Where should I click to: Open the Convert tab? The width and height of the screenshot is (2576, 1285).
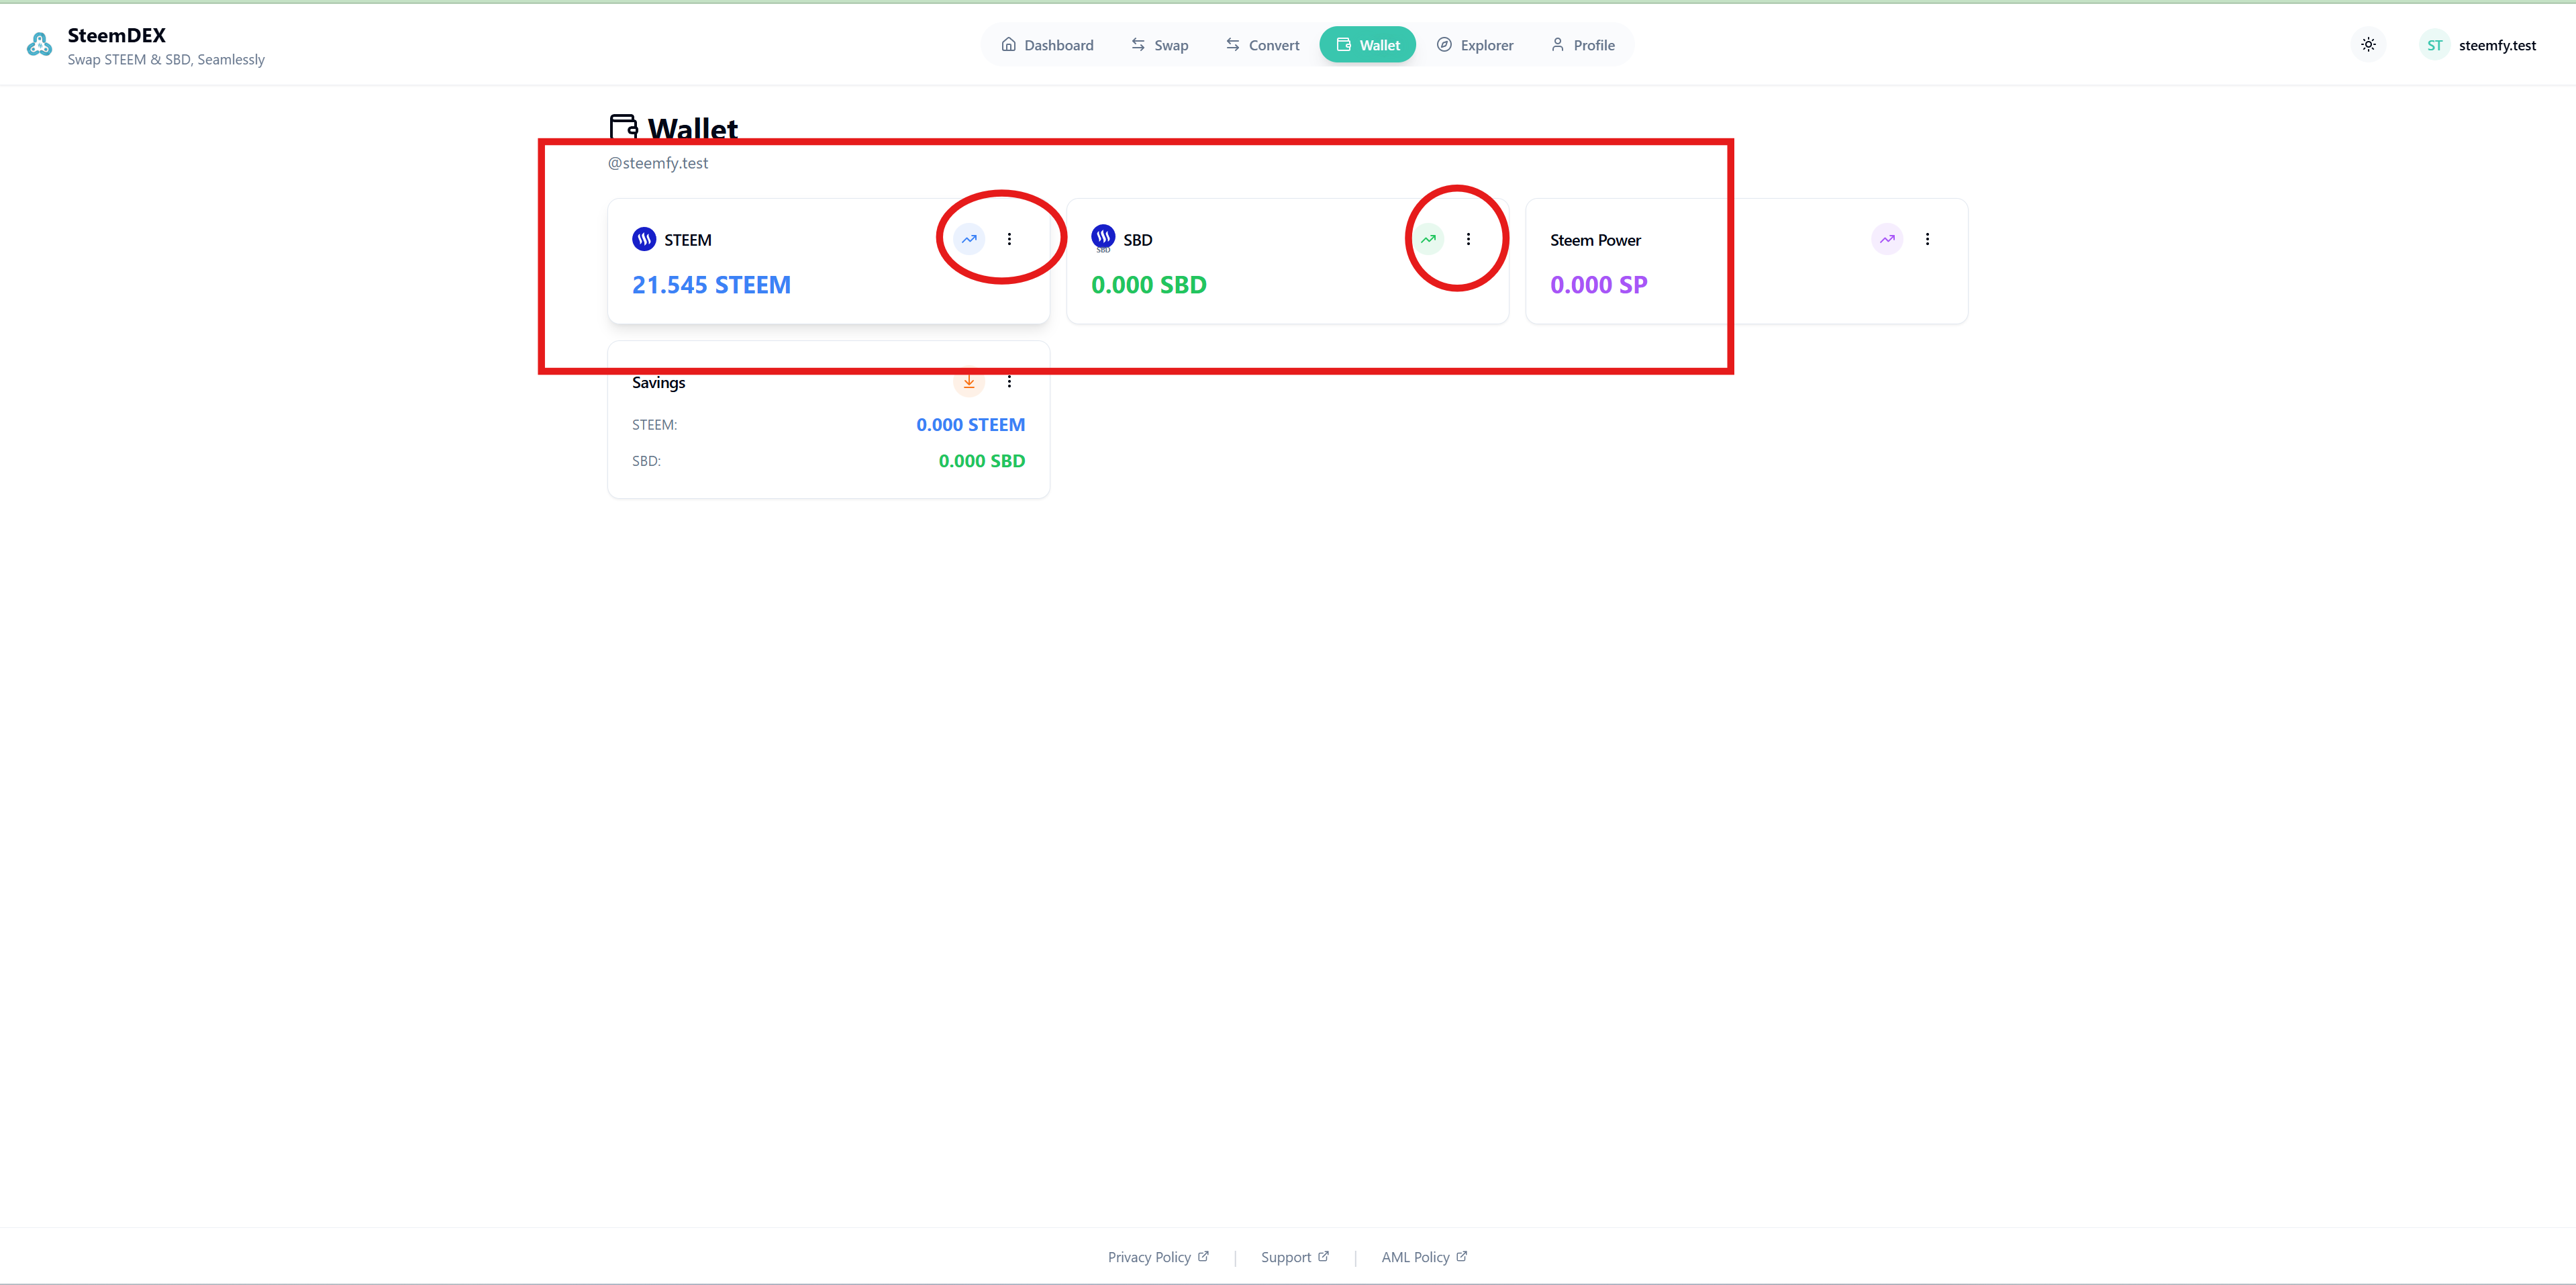click(1262, 45)
